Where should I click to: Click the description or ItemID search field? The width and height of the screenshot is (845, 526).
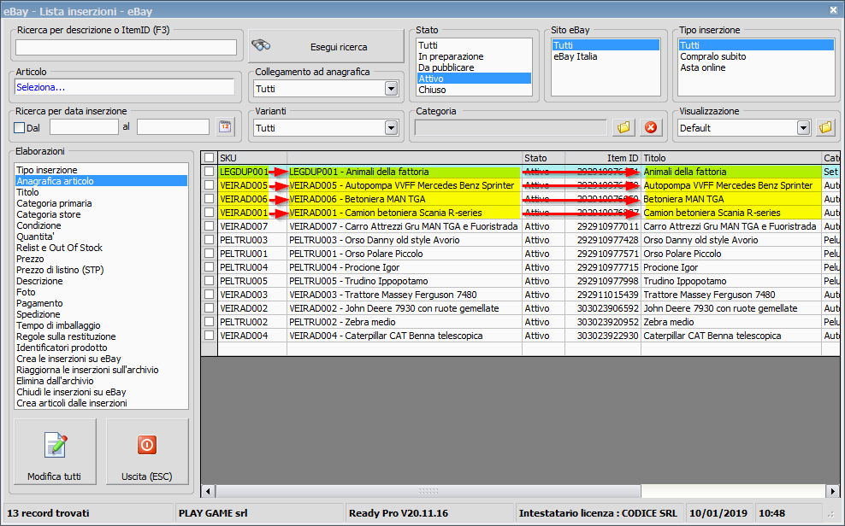(126, 47)
